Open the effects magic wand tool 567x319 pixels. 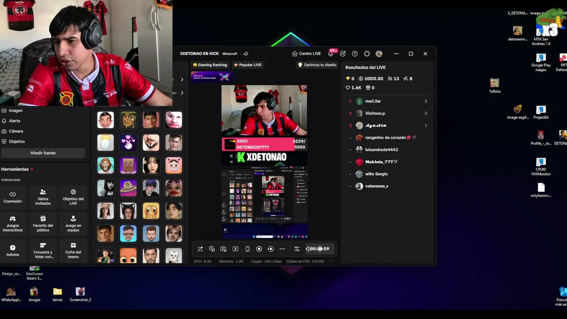[x=200, y=249]
